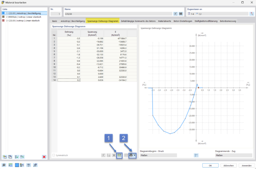The image size is (256, 169).
Task: Open the print options dropdown arrow
Action: click(x=134, y=155)
